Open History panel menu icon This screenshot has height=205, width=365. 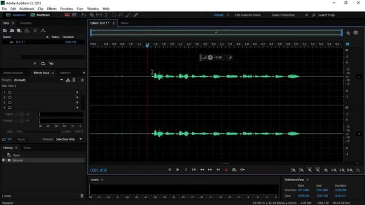(x=17, y=148)
